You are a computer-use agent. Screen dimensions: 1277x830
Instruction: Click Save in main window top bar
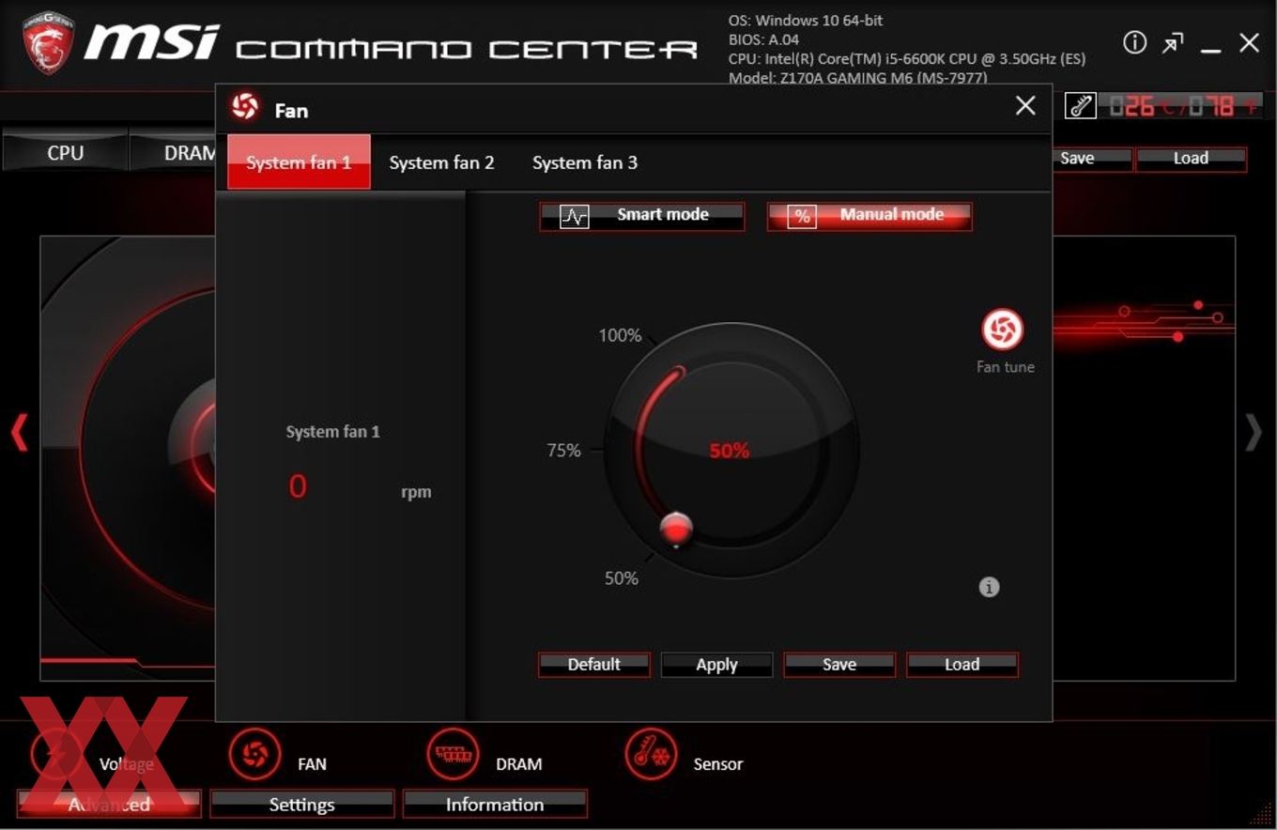coord(1091,159)
